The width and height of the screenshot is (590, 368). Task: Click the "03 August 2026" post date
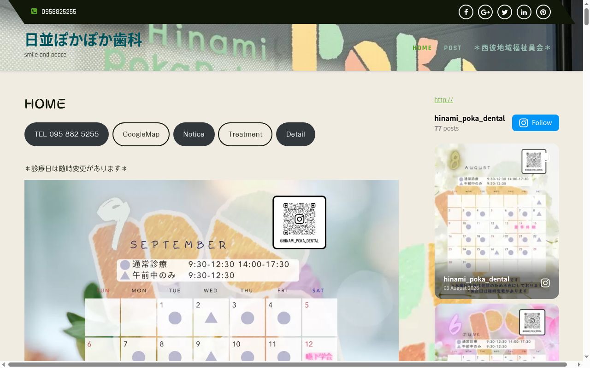click(x=461, y=288)
